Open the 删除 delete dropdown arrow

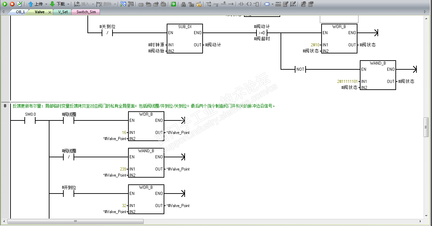(x=115, y=4)
